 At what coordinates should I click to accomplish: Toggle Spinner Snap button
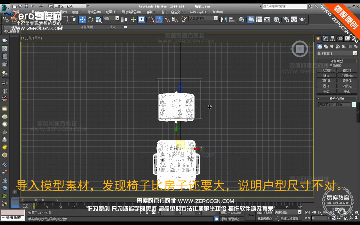[x=175, y=19]
